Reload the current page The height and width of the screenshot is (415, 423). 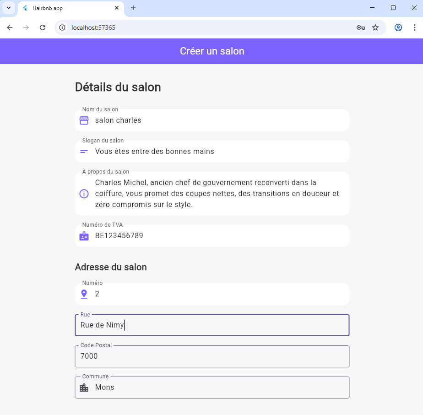point(43,27)
